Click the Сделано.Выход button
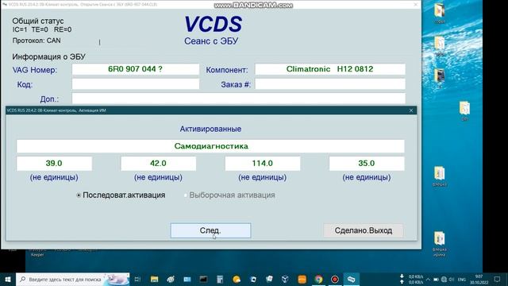This screenshot has width=508, height=286. 364,230
